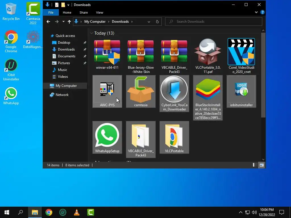
Task: Select the camtasia installer package
Action: (x=141, y=91)
